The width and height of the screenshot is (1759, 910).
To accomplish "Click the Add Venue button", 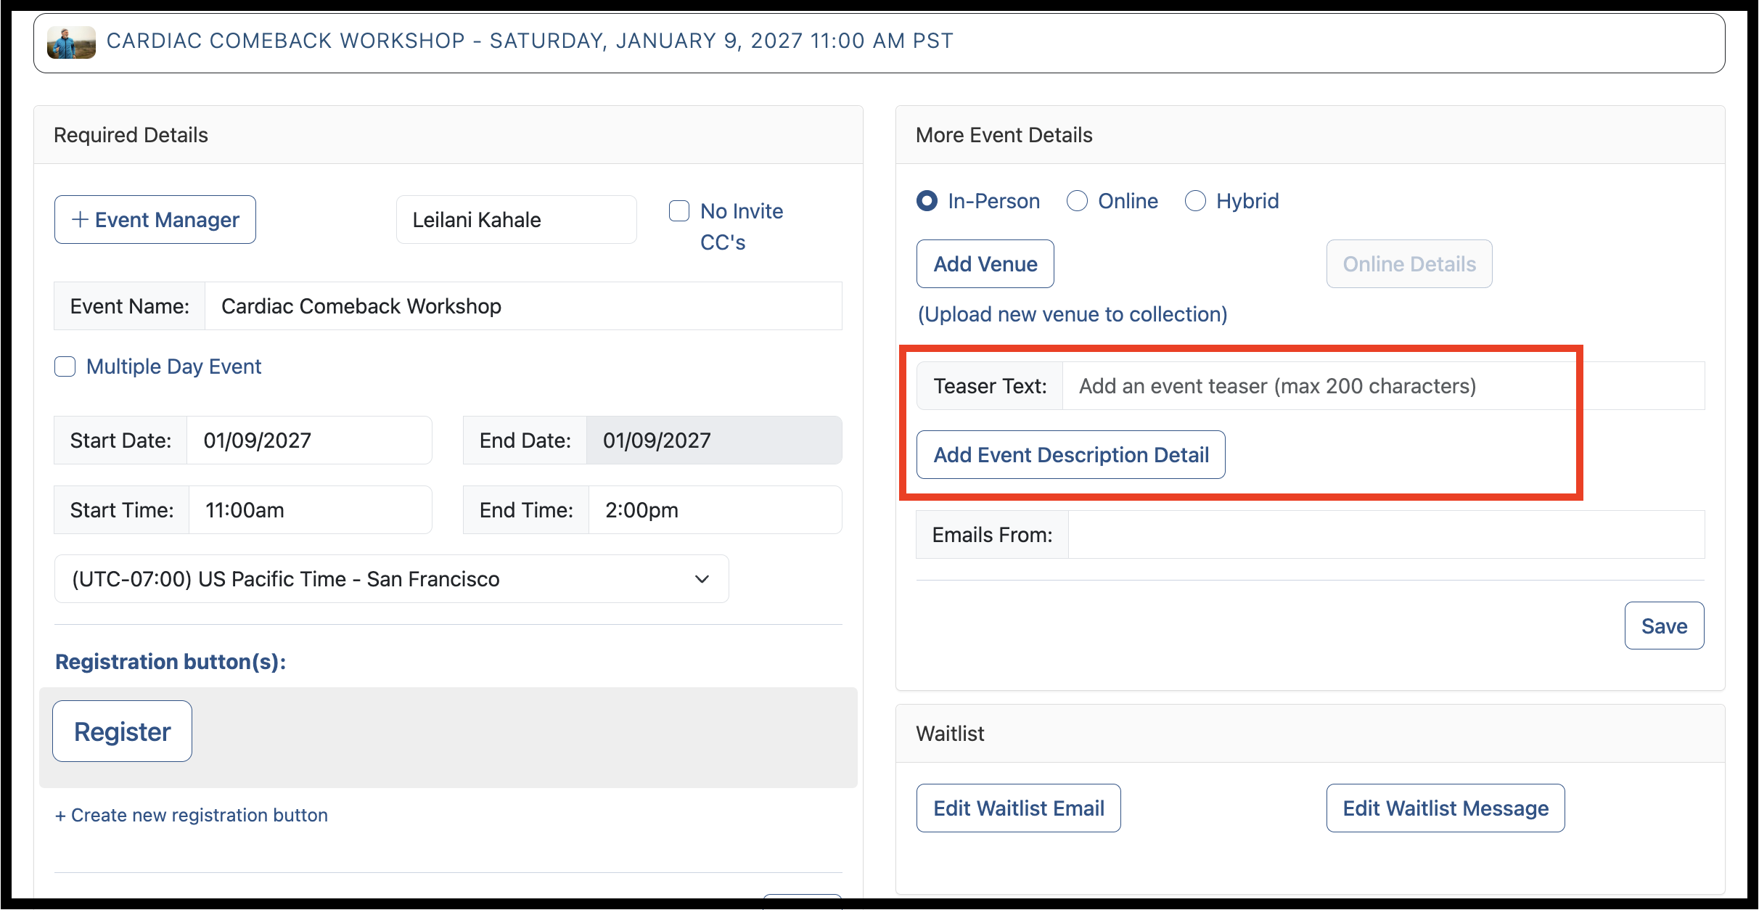I will (985, 264).
